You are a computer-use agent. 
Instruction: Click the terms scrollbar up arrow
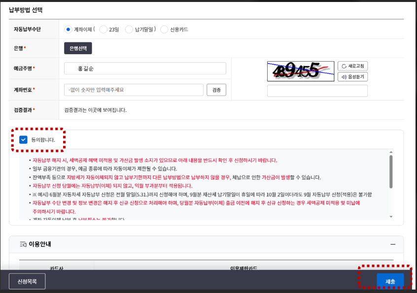coord(391,152)
